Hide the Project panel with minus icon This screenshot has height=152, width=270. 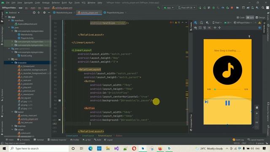click(x=49, y=13)
